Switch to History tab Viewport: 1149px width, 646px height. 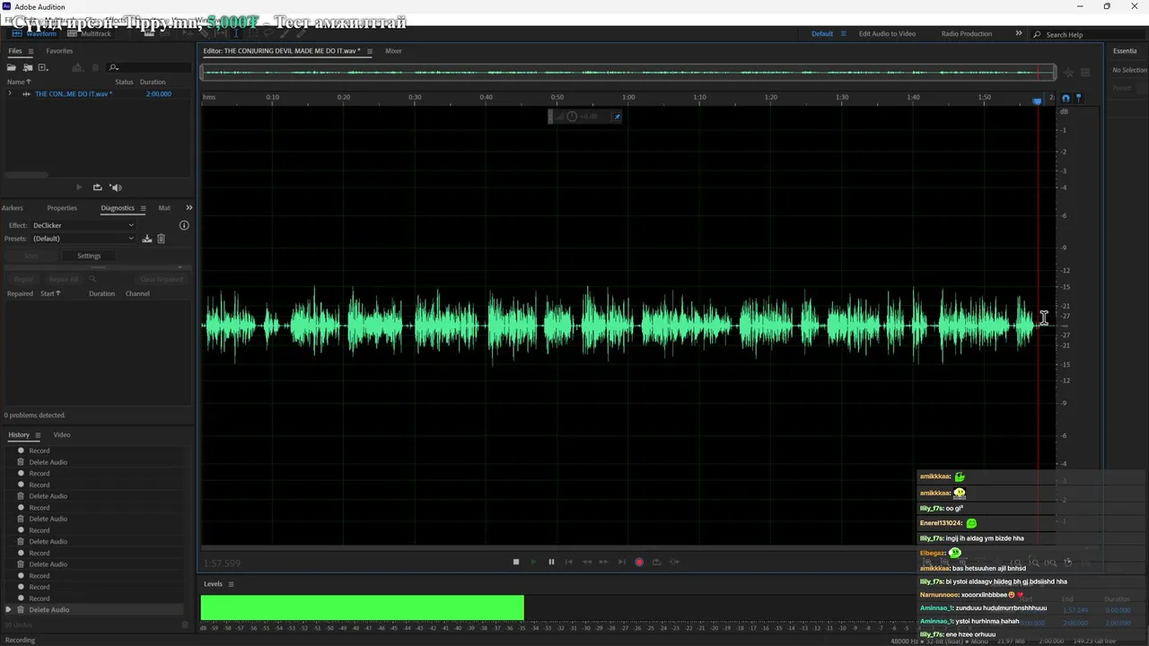19,435
